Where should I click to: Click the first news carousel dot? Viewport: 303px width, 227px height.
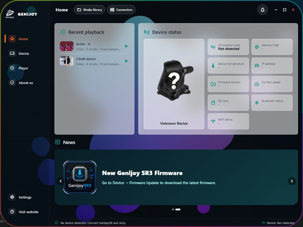(173, 209)
